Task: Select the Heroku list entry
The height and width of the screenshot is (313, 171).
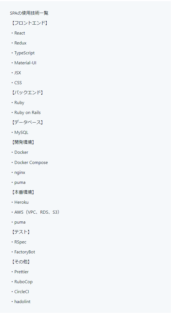Action: point(21,202)
